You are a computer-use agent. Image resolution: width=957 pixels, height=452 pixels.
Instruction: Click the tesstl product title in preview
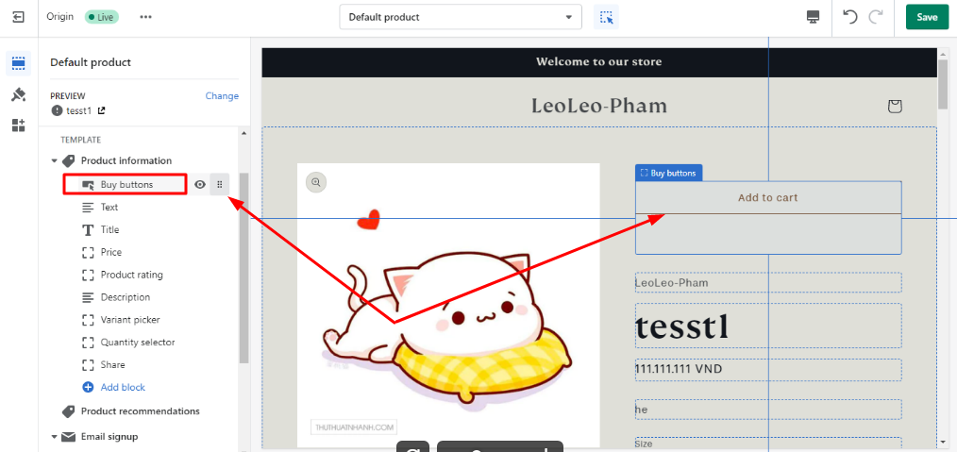(x=682, y=326)
